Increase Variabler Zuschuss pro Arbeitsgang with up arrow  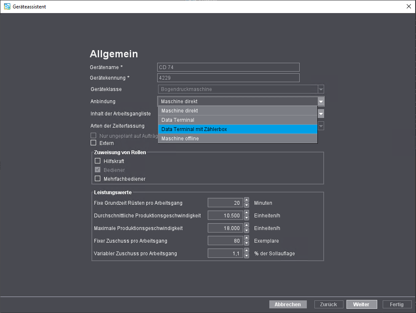click(x=247, y=251)
